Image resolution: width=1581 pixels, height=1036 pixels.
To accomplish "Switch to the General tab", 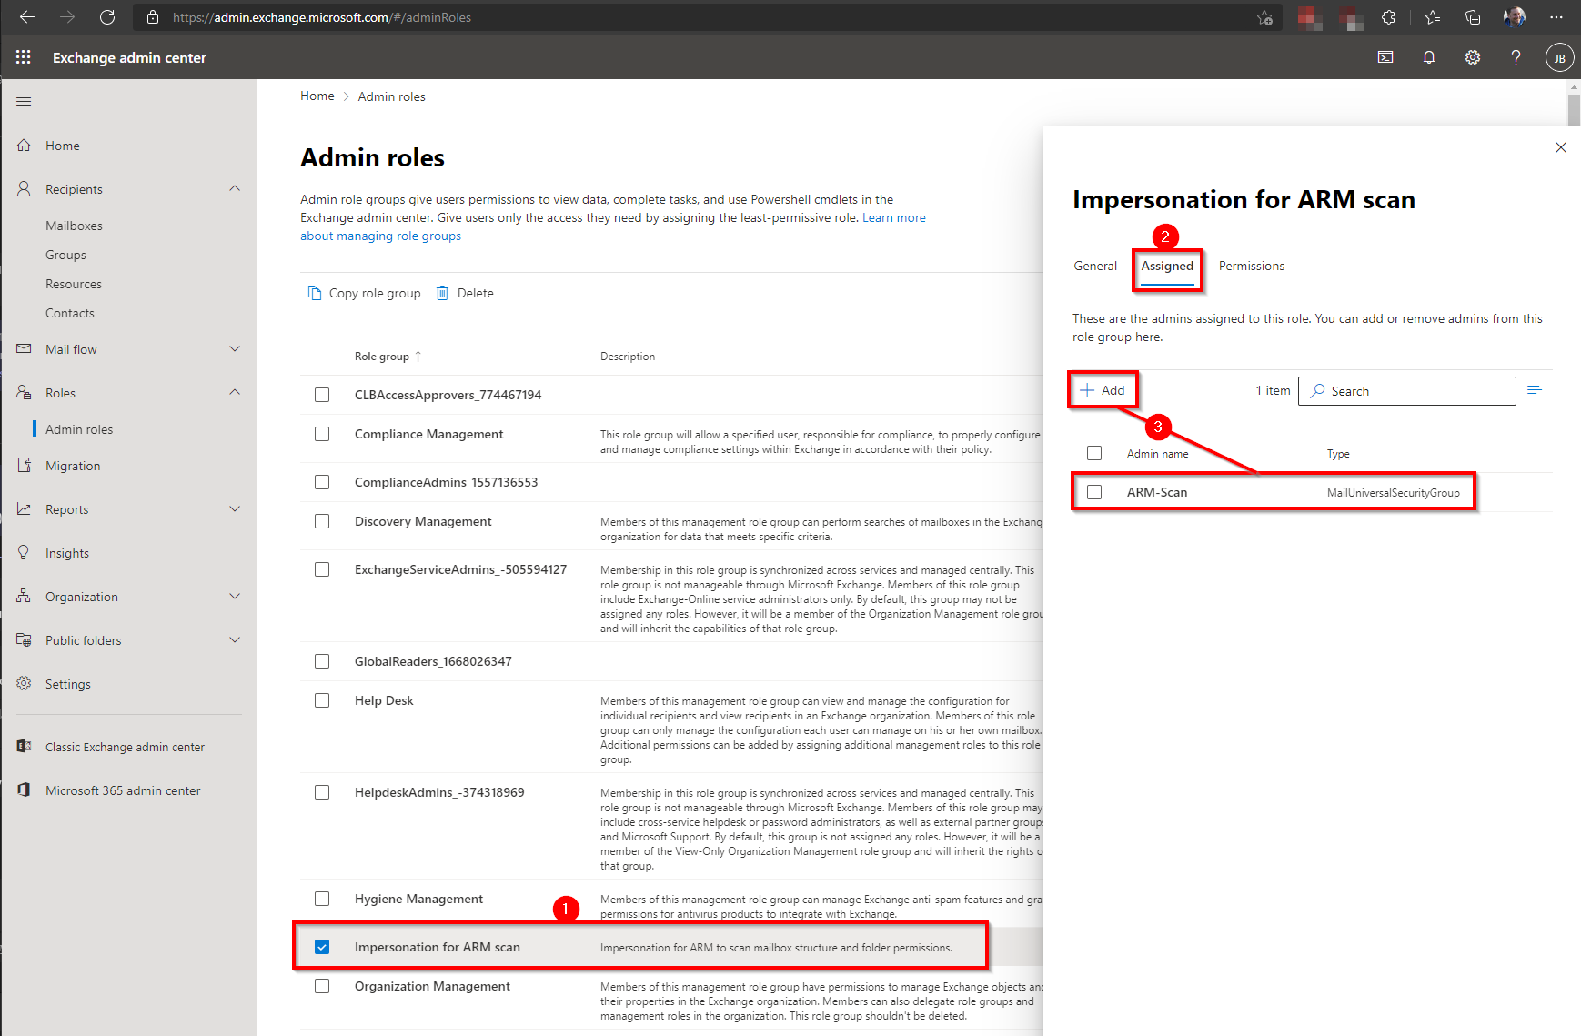I will point(1094,266).
